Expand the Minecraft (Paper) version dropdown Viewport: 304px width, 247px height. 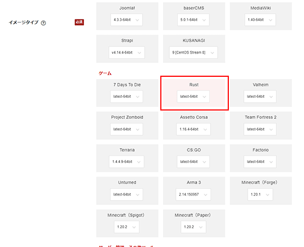pyautogui.click(x=193, y=227)
